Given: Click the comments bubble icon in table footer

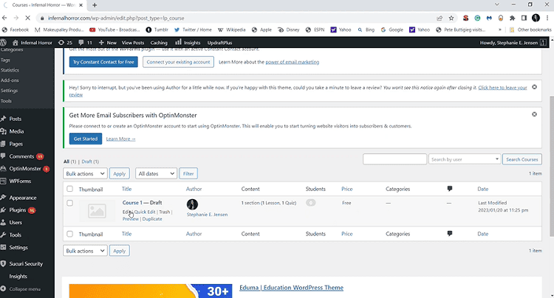Looking at the screenshot, I should (450, 234).
